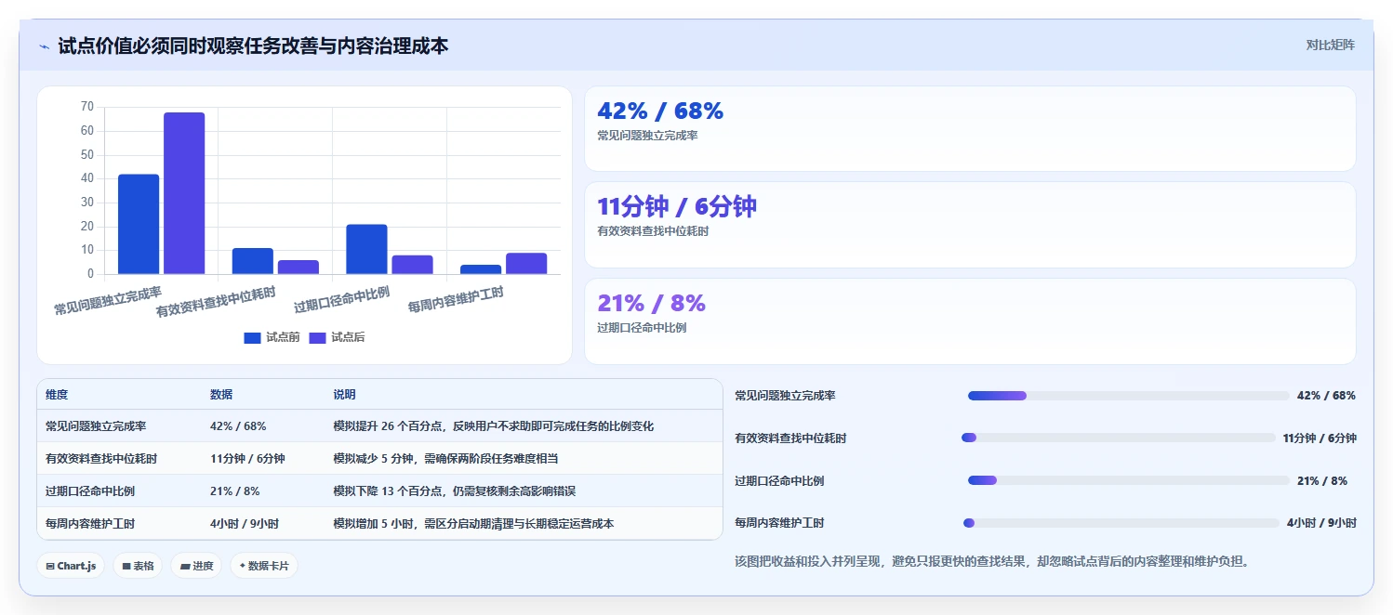This screenshot has height=615, width=1393.
Task: Click the 常见问题独立完成率 progress bar
Action: click(1129, 396)
